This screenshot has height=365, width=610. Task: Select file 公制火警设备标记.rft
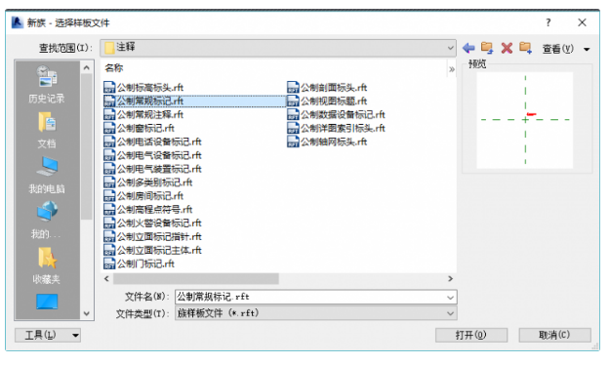[159, 223]
